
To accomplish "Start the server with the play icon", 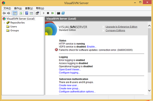I will pyautogui.click(x=44, y=13).
